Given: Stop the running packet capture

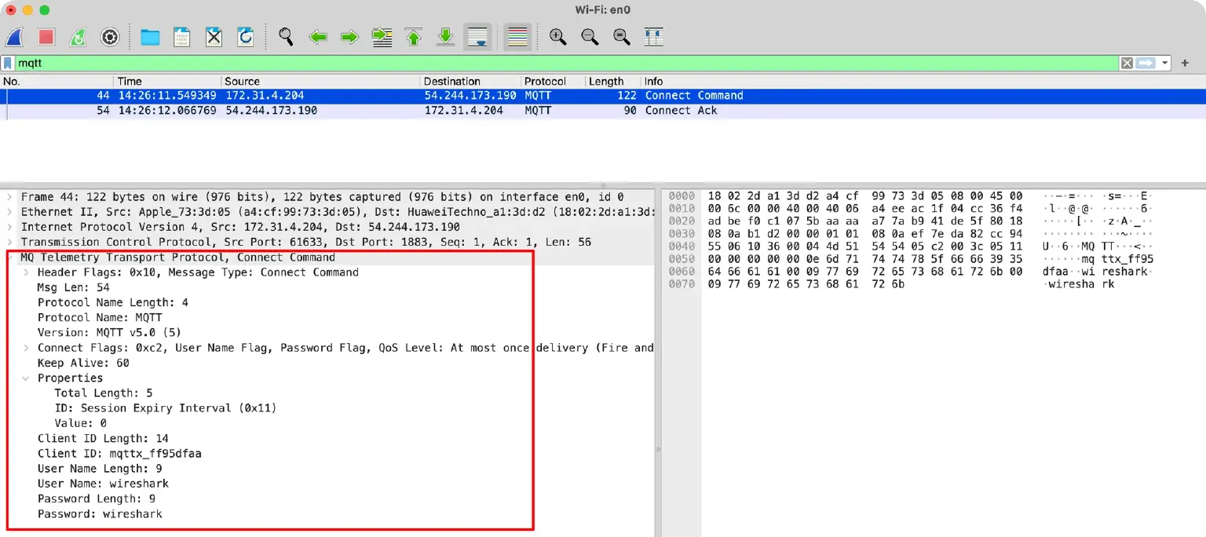Looking at the screenshot, I should coord(46,37).
